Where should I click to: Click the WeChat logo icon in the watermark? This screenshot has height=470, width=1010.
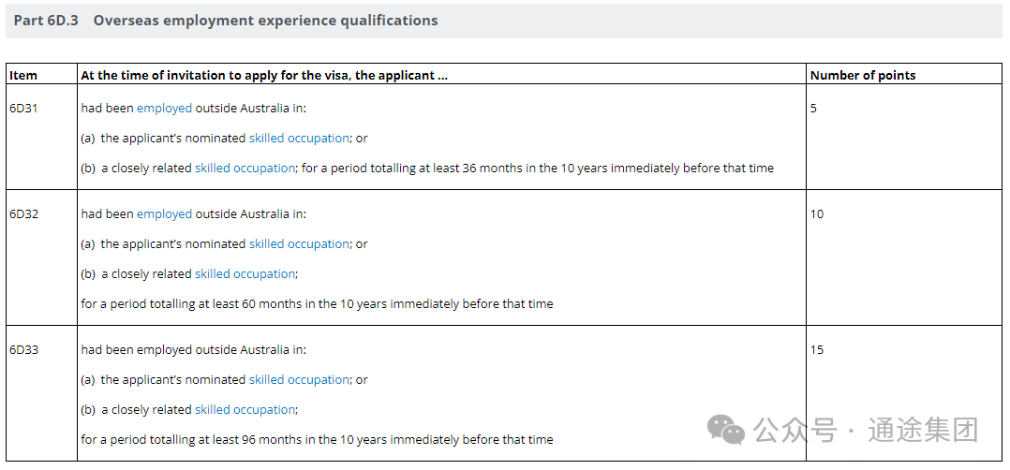point(726,430)
